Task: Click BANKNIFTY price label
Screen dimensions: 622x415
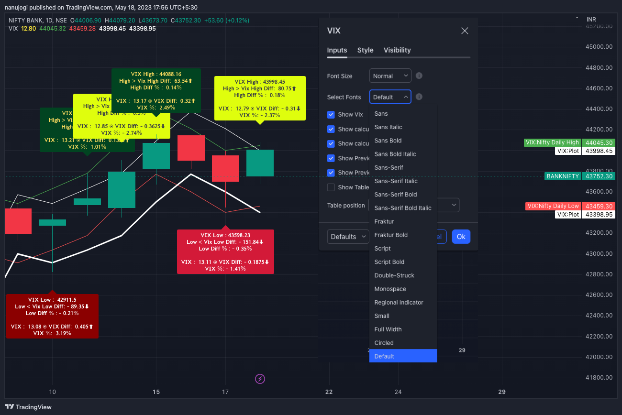Action: [x=580, y=176]
